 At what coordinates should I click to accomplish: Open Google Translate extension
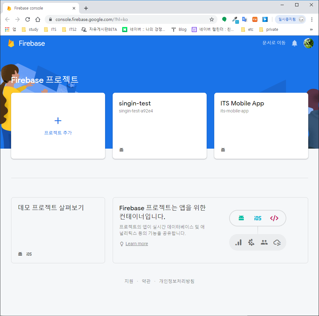(x=244, y=19)
